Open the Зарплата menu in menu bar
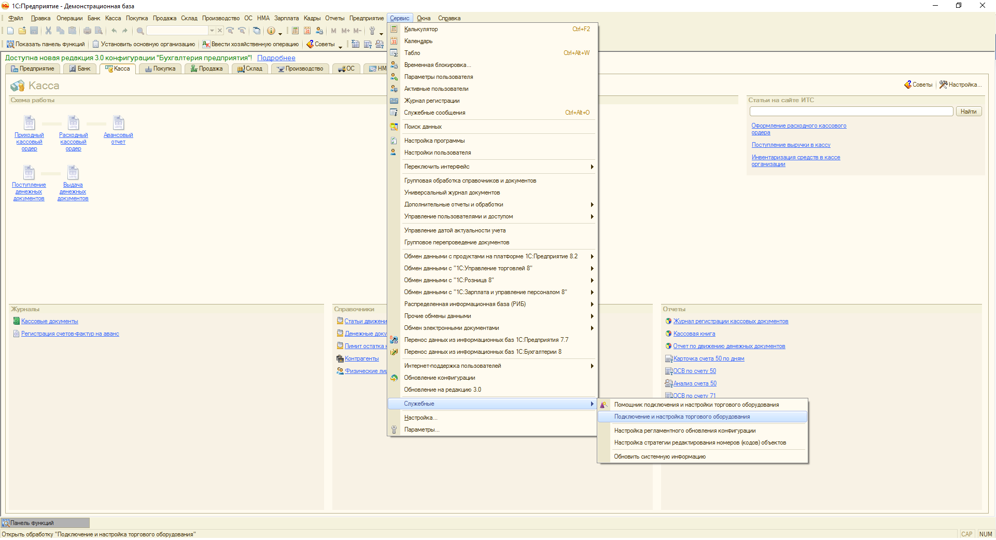Viewport: 996px width, 540px height. tap(286, 18)
